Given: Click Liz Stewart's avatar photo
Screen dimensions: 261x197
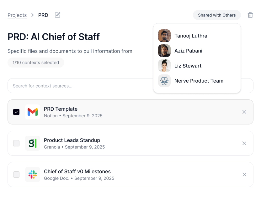Looking at the screenshot, I should (164, 66).
